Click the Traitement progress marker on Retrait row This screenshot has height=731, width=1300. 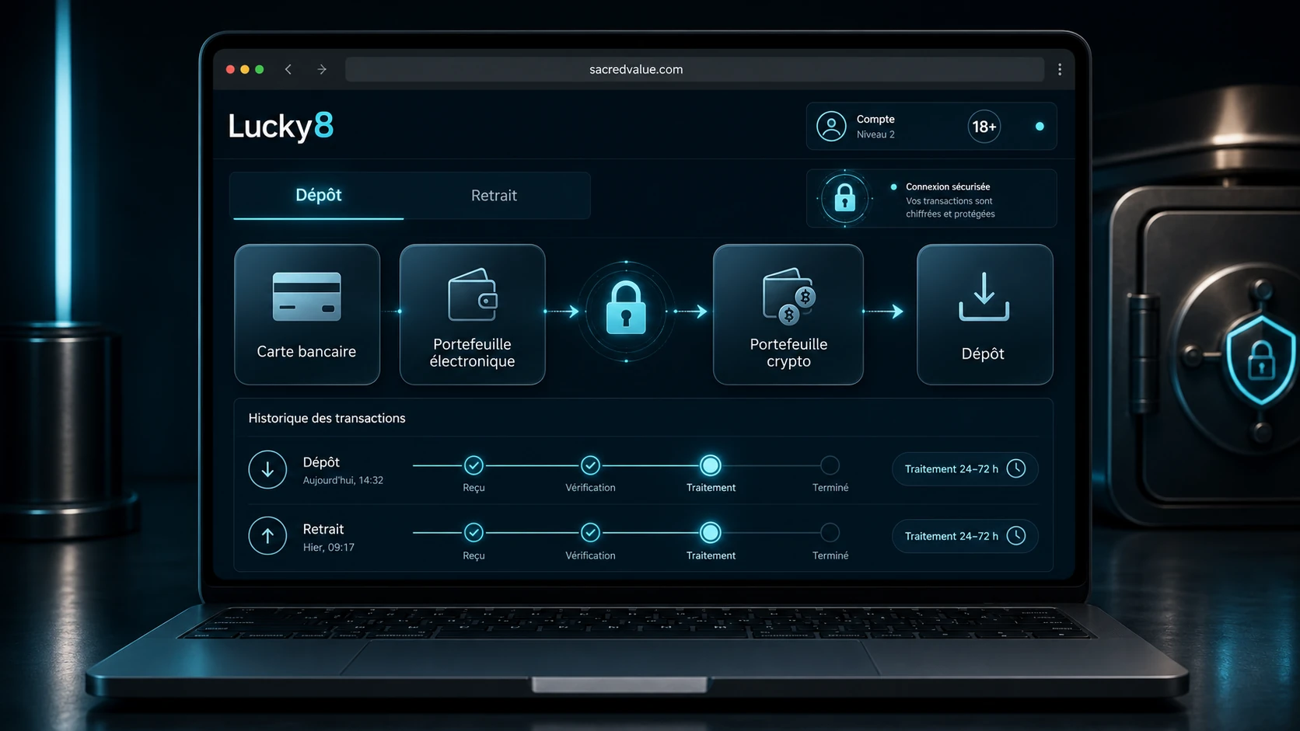tap(710, 532)
